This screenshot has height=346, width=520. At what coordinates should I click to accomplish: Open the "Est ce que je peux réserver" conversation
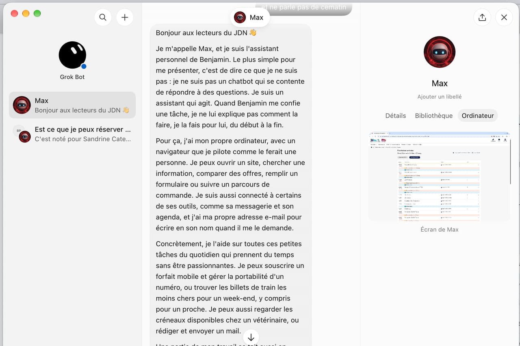(x=72, y=134)
